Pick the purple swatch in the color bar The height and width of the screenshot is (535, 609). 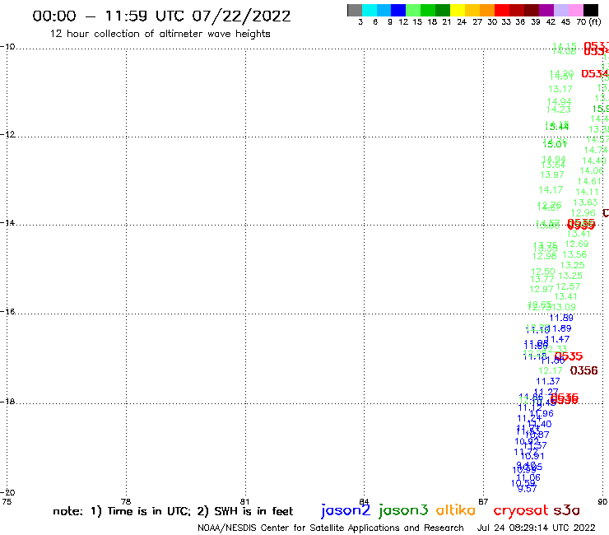click(x=546, y=10)
